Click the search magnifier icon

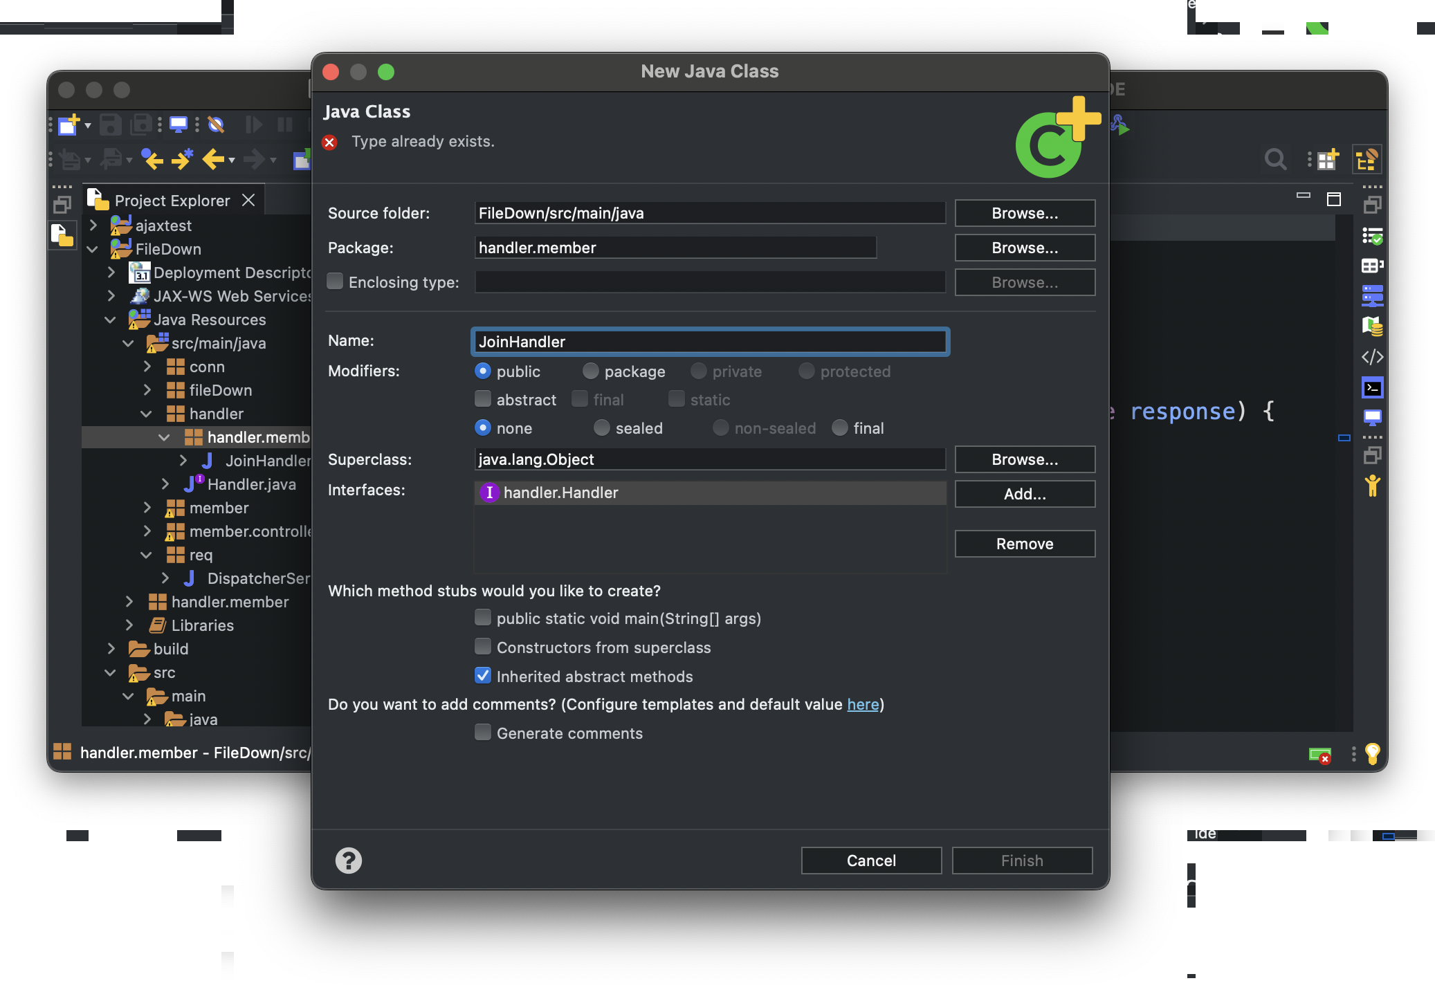pyautogui.click(x=1274, y=160)
